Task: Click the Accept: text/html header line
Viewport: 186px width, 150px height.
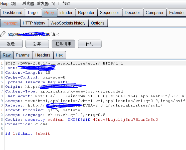Action: [x=95, y=101]
